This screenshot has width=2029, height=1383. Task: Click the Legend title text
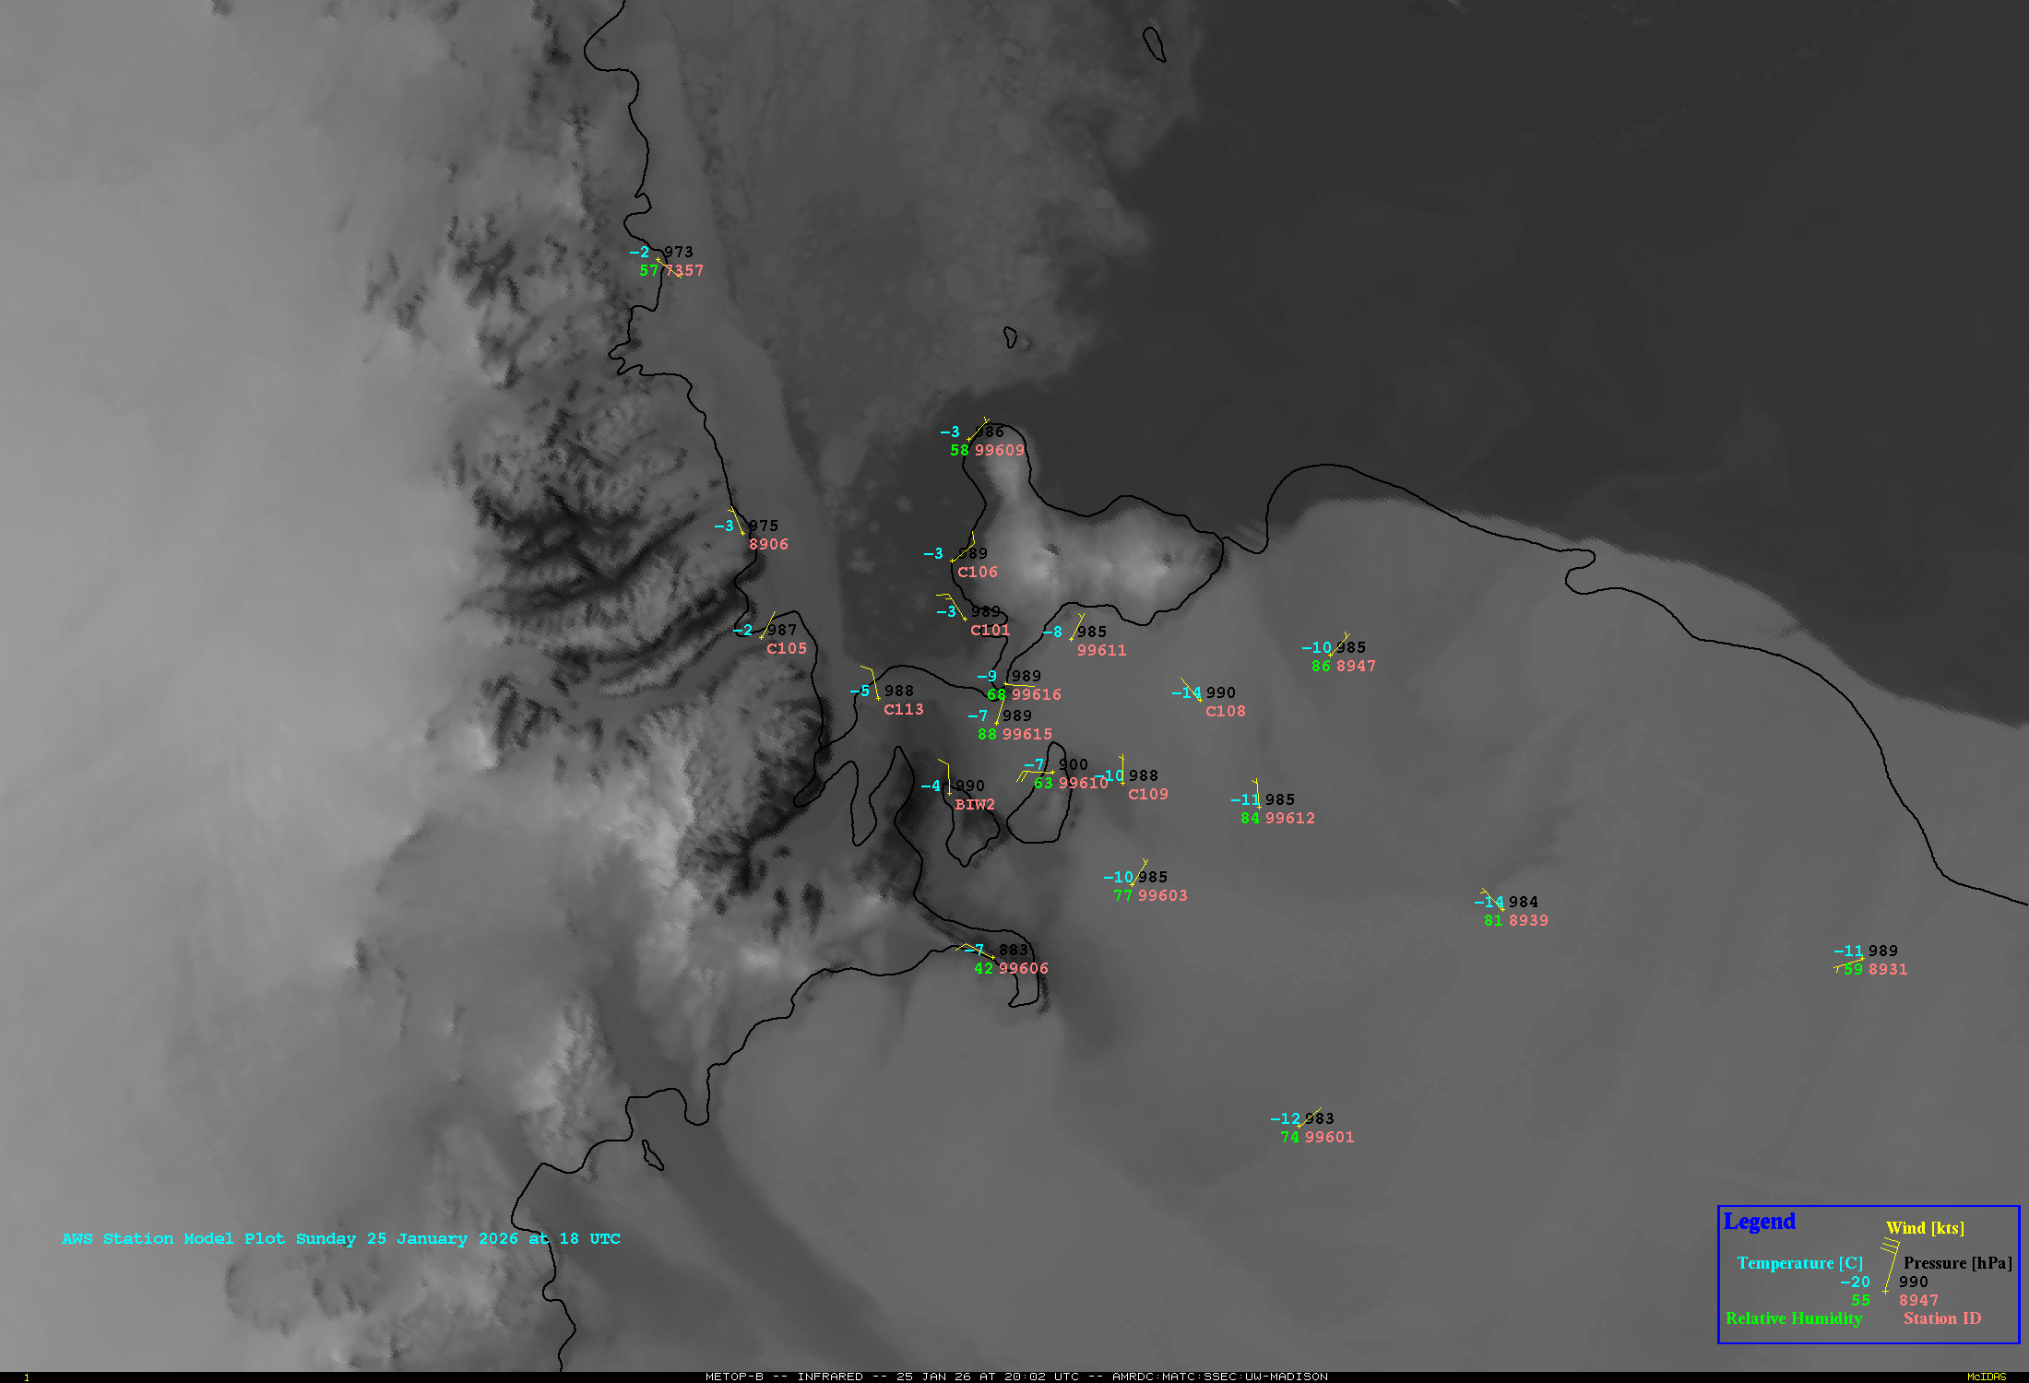click(1759, 1222)
